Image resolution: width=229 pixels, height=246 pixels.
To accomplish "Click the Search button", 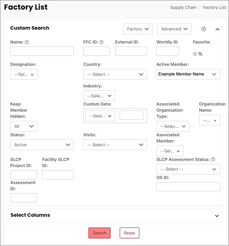I will pyautogui.click(x=99, y=233).
